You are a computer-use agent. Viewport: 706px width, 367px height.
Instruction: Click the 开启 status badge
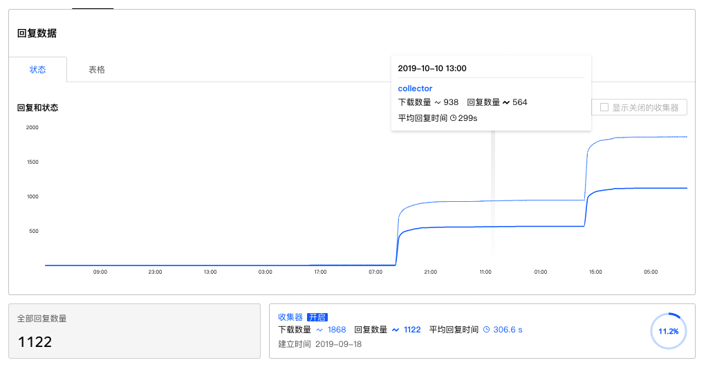317,317
